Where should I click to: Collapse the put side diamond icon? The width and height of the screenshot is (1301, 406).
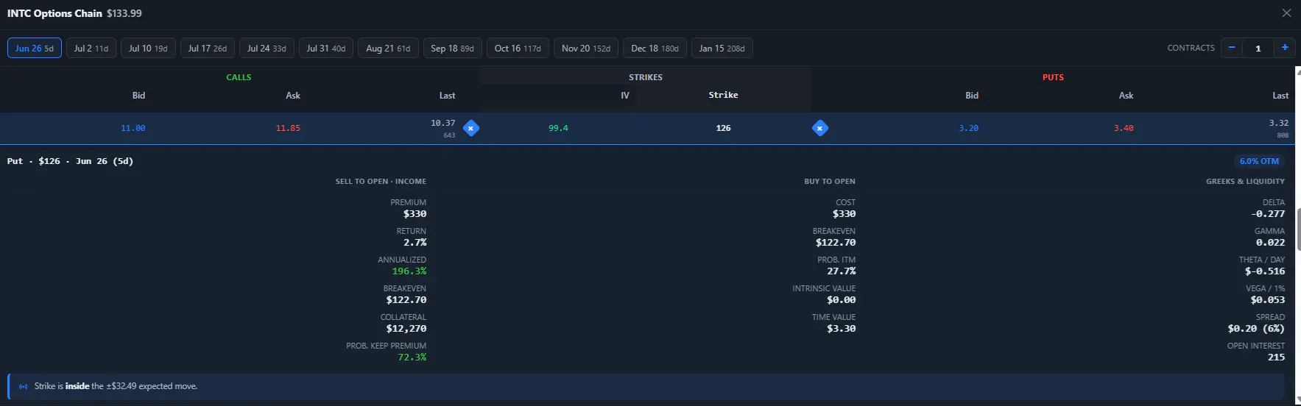(x=820, y=128)
